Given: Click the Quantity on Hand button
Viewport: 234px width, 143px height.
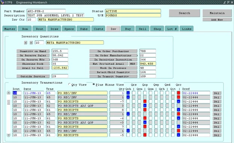Looking at the screenshot, I should pyautogui.click(x=33, y=51).
